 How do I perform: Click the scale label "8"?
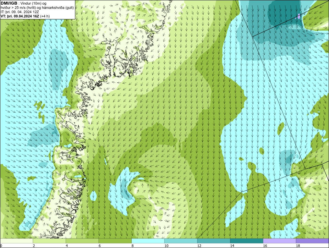[132, 246]
